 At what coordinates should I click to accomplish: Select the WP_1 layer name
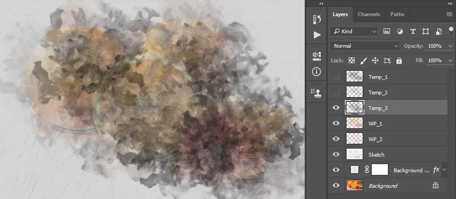[375, 124]
